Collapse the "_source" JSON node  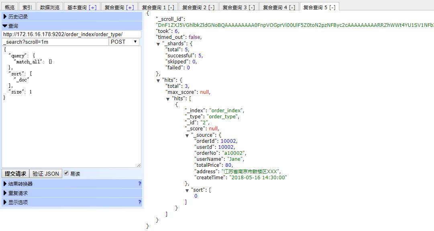click(187, 136)
